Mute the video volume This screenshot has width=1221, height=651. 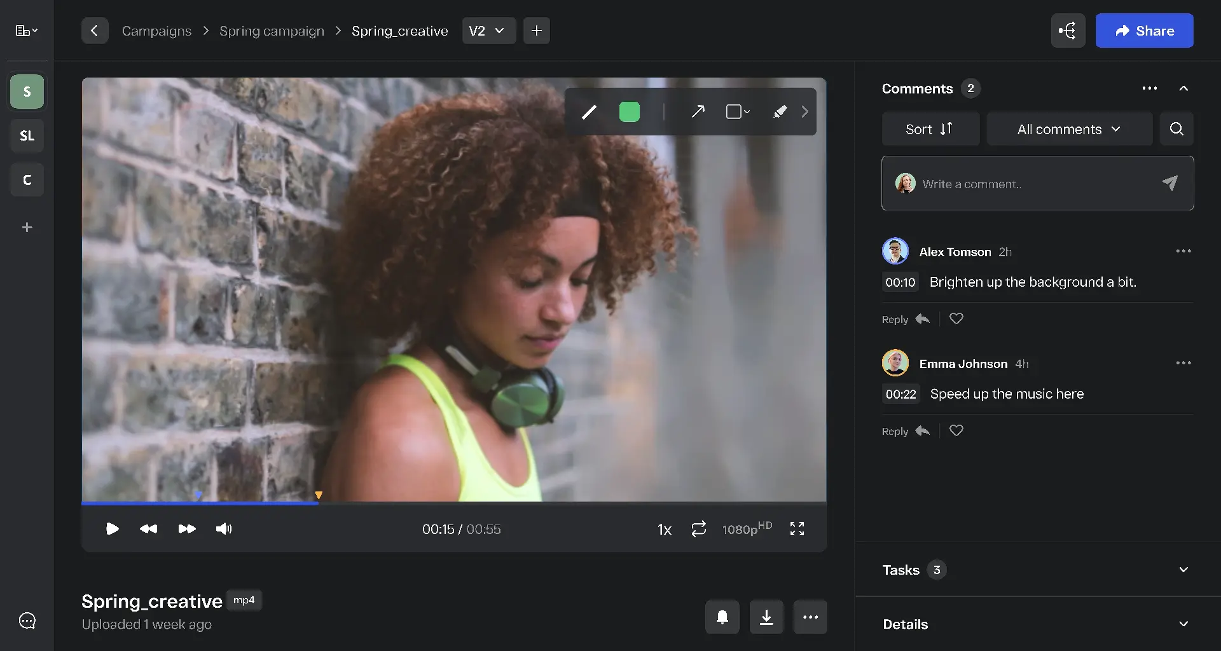(x=224, y=529)
